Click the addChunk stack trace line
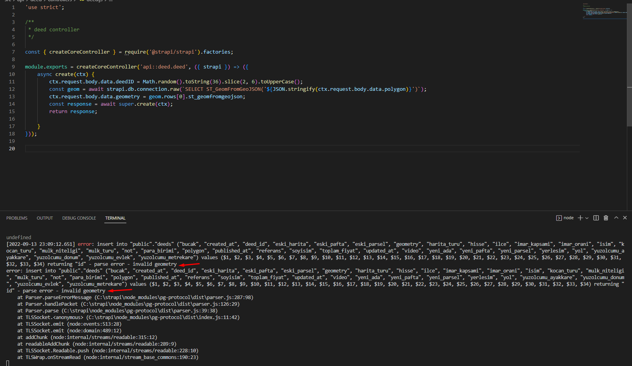 (87, 337)
